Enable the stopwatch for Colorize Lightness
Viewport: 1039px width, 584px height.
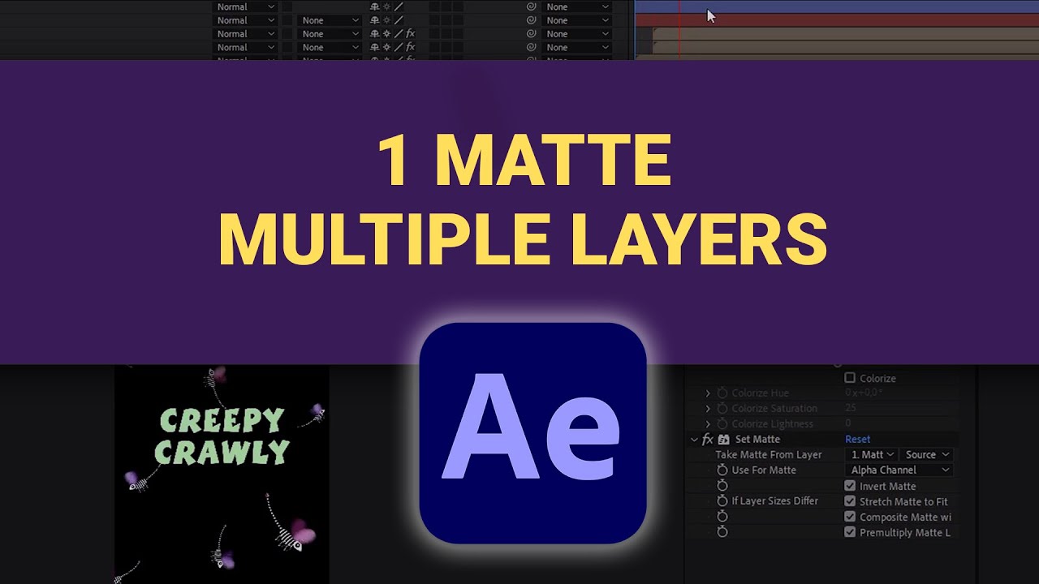click(722, 424)
